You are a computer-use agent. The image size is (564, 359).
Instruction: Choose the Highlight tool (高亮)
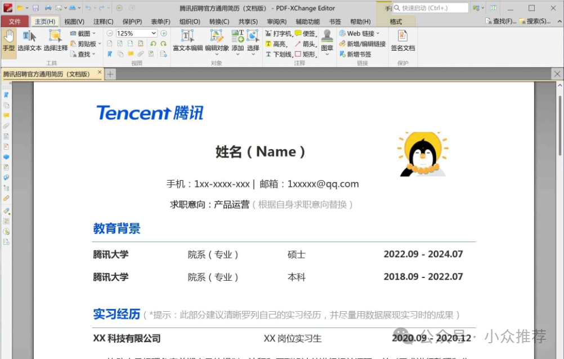pyautogui.click(x=276, y=44)
